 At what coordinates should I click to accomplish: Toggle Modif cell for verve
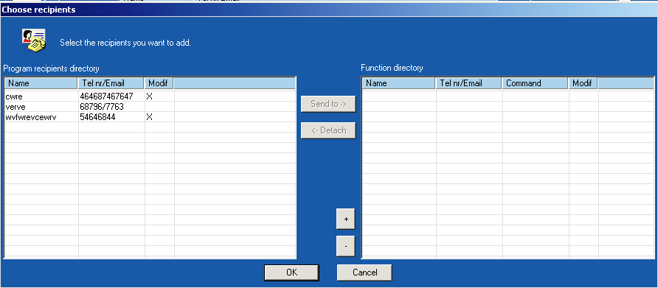[159, 107]
